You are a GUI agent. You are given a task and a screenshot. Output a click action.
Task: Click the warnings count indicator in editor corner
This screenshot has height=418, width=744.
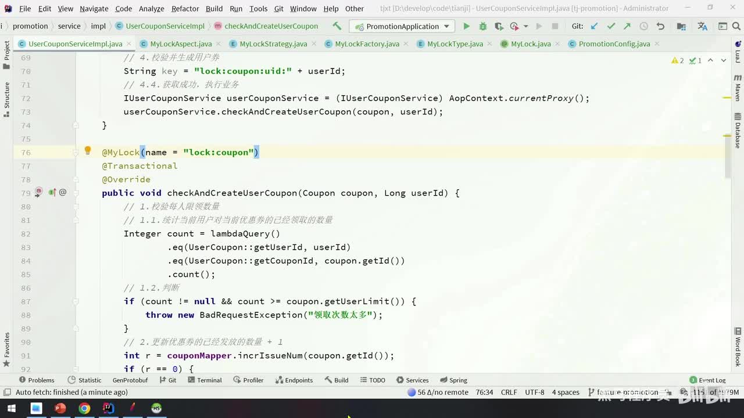678,60
